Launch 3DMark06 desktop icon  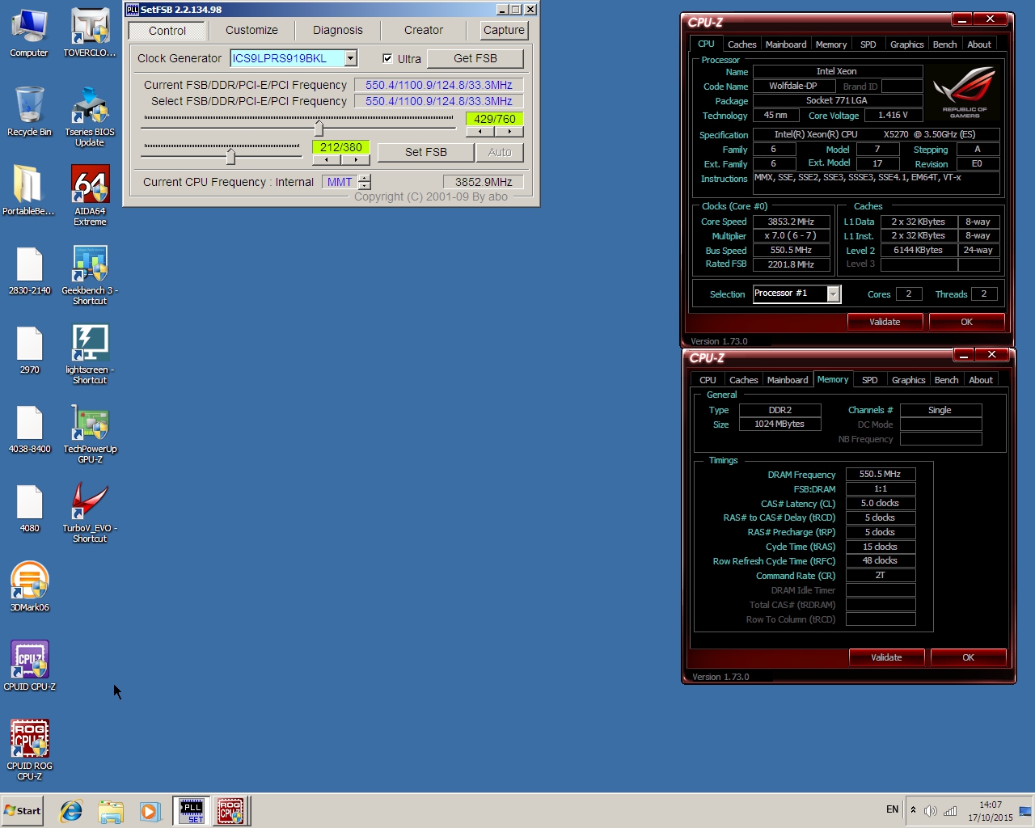(x=29, y=586)
